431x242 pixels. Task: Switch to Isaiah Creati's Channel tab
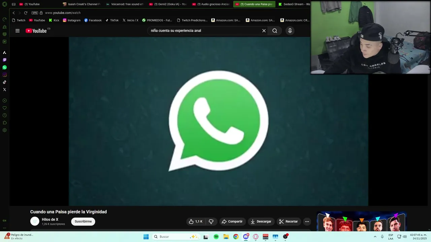pos(82,4)
